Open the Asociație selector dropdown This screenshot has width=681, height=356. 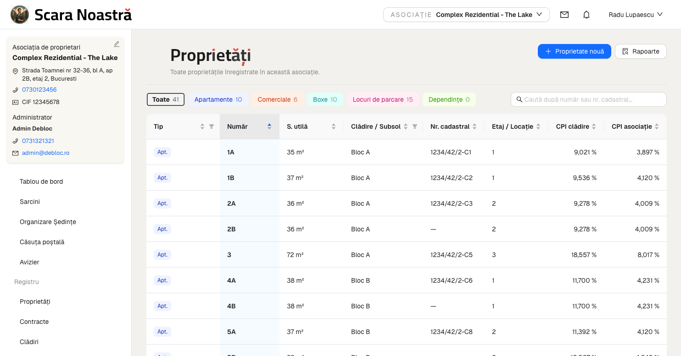[466, 15]
